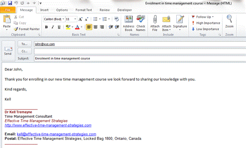Click the 'Kind regards,' line
The width and height of the screenshot is (246, 148).
tap(16, 89)
